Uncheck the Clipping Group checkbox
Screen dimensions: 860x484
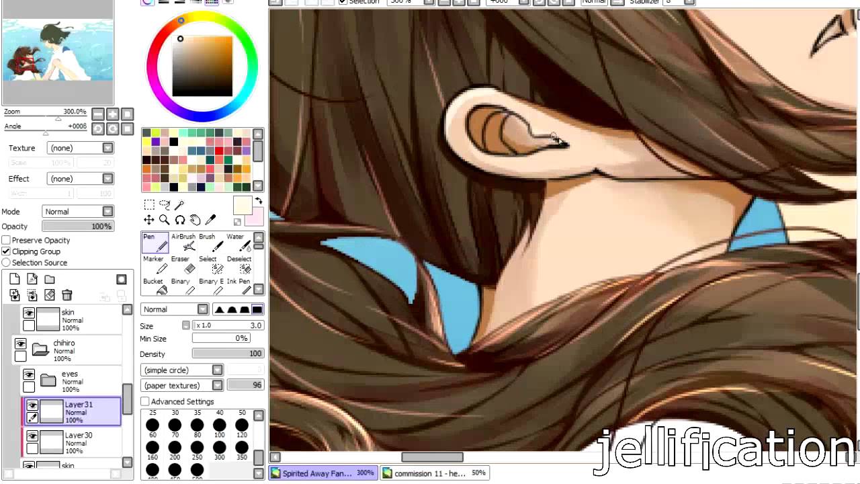click(6, 251)
